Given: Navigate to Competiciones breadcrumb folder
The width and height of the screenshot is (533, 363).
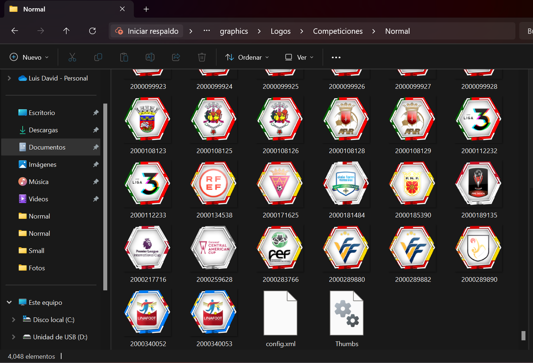Looking at the screenshot, I should tap(338, 31).
